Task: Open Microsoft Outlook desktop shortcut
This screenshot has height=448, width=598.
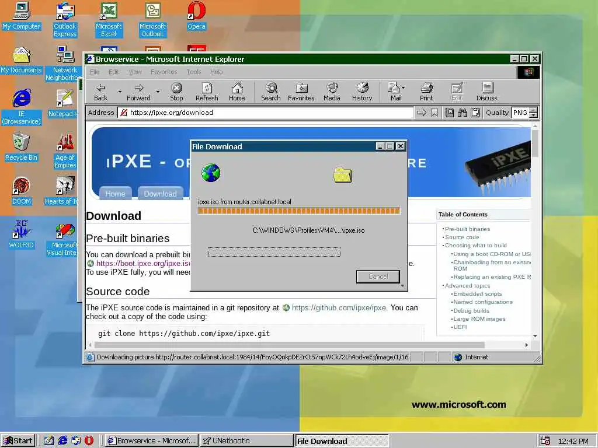Action: point(152,20)
